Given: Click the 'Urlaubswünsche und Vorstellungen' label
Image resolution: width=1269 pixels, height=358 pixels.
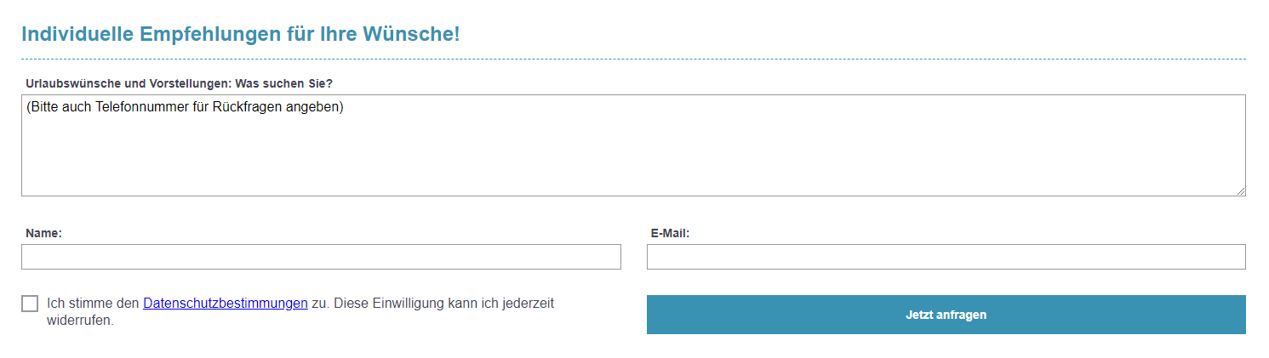Looking at the screenshot, I should [128, 83].
